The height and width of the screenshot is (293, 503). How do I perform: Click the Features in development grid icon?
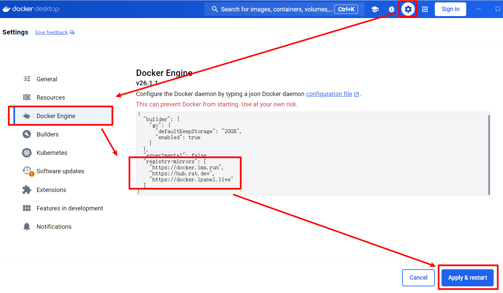pyautogui.click(x=27, y=208)
